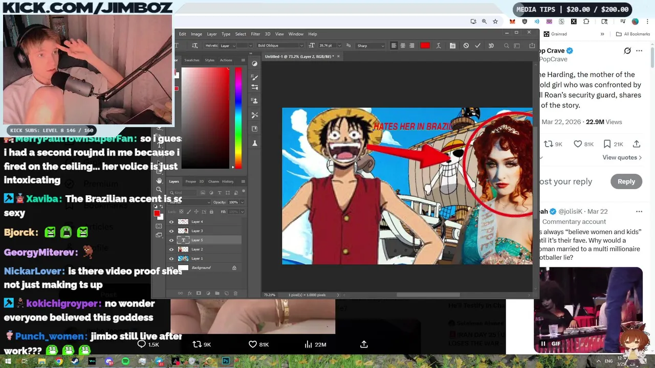This screenshot has width=655, height=368.
Task: Open Fill dropdown arrow
Action: click(242, 212)
